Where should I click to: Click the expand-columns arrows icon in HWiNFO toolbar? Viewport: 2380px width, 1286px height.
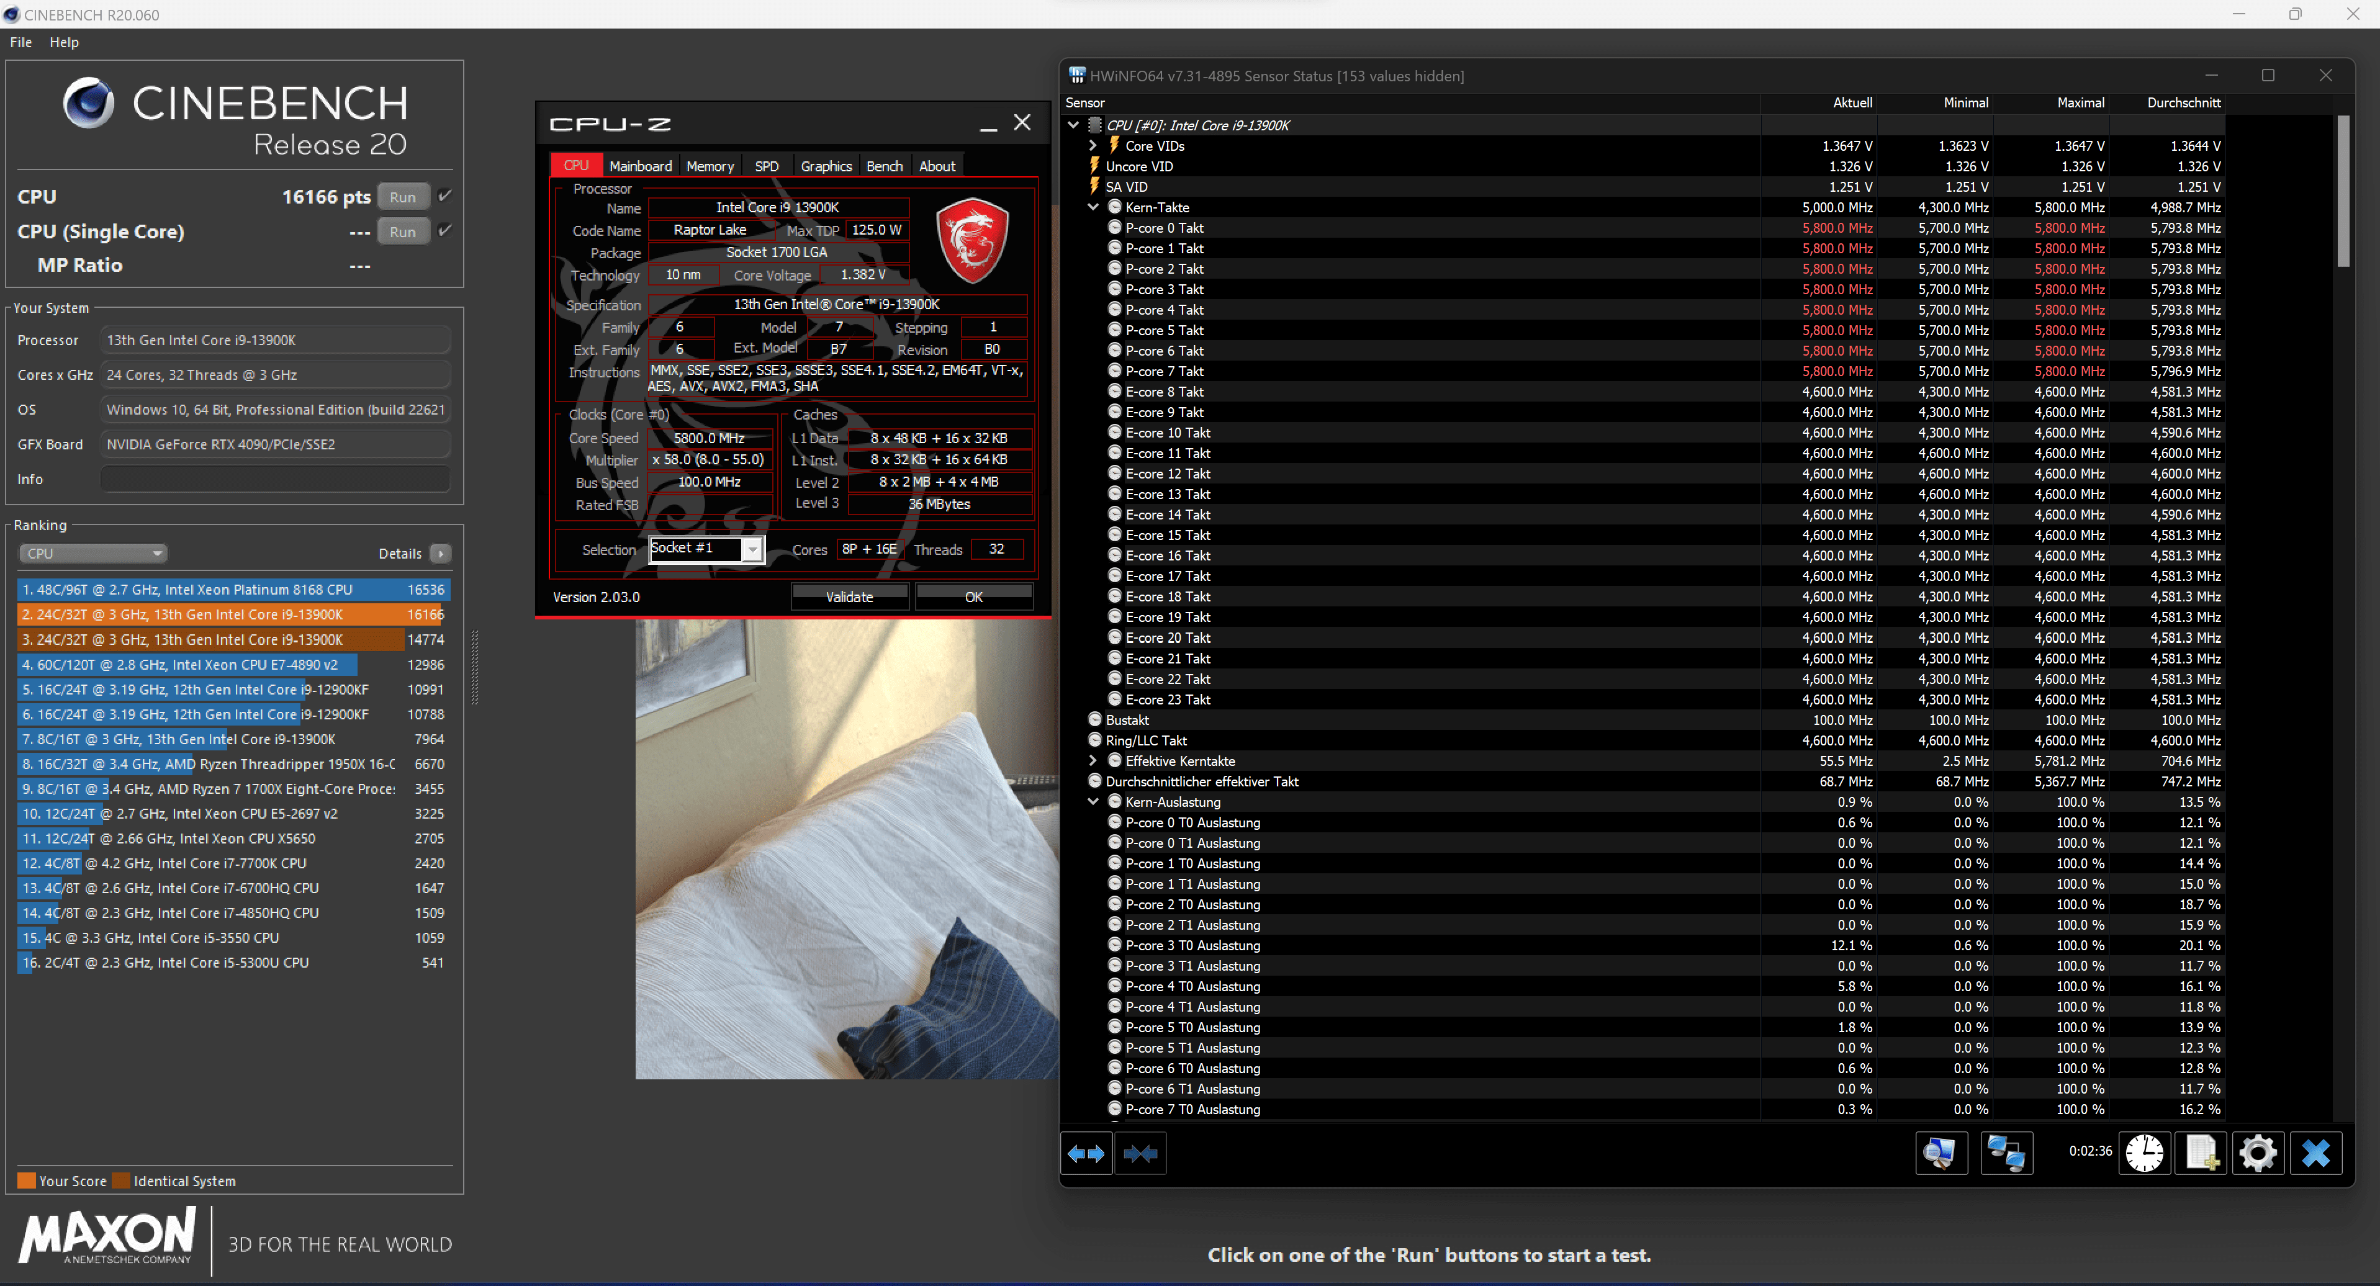coord(1086,1153)
